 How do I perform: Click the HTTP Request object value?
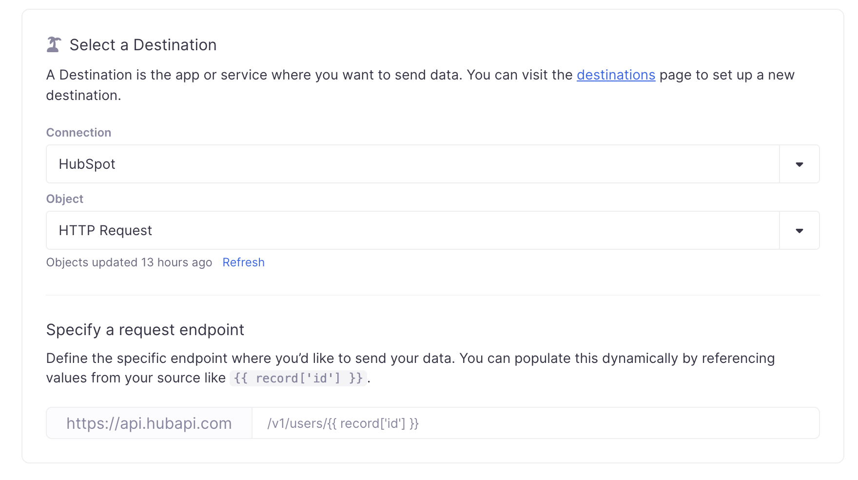click(105, 231)
